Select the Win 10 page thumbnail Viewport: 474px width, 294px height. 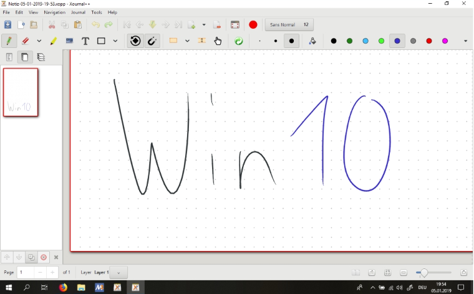pos(21,92)
